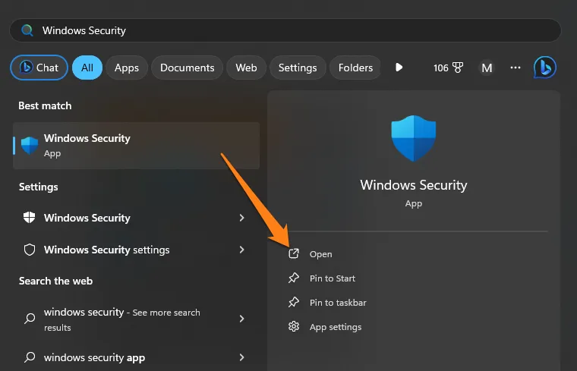
Task: Open the three-dots more options menu
Action: [x=516, y=68]
